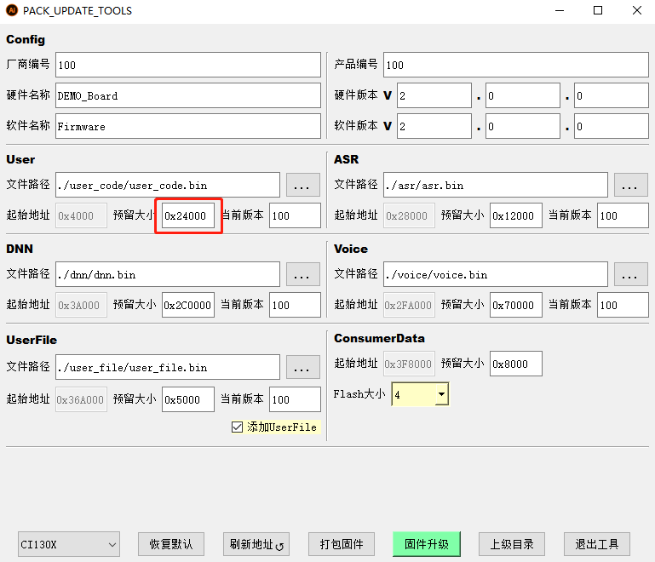Click the 上级目录 button
Viewport: 655px width, 562px height.
(x=512, y=544)
